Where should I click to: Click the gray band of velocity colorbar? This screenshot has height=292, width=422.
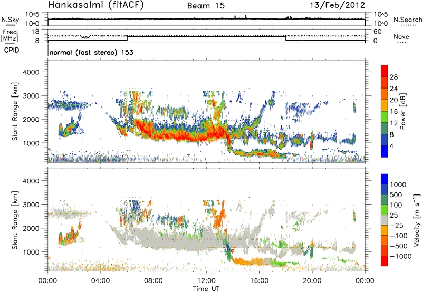tap(385, 220)
